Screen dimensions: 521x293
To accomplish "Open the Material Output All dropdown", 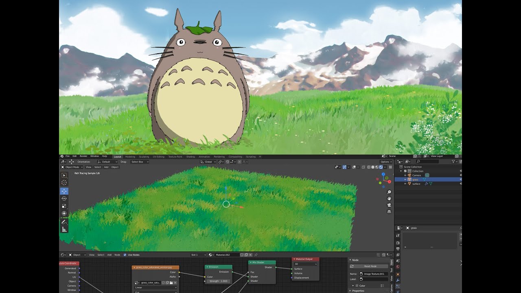I will [x=305, y=264].
